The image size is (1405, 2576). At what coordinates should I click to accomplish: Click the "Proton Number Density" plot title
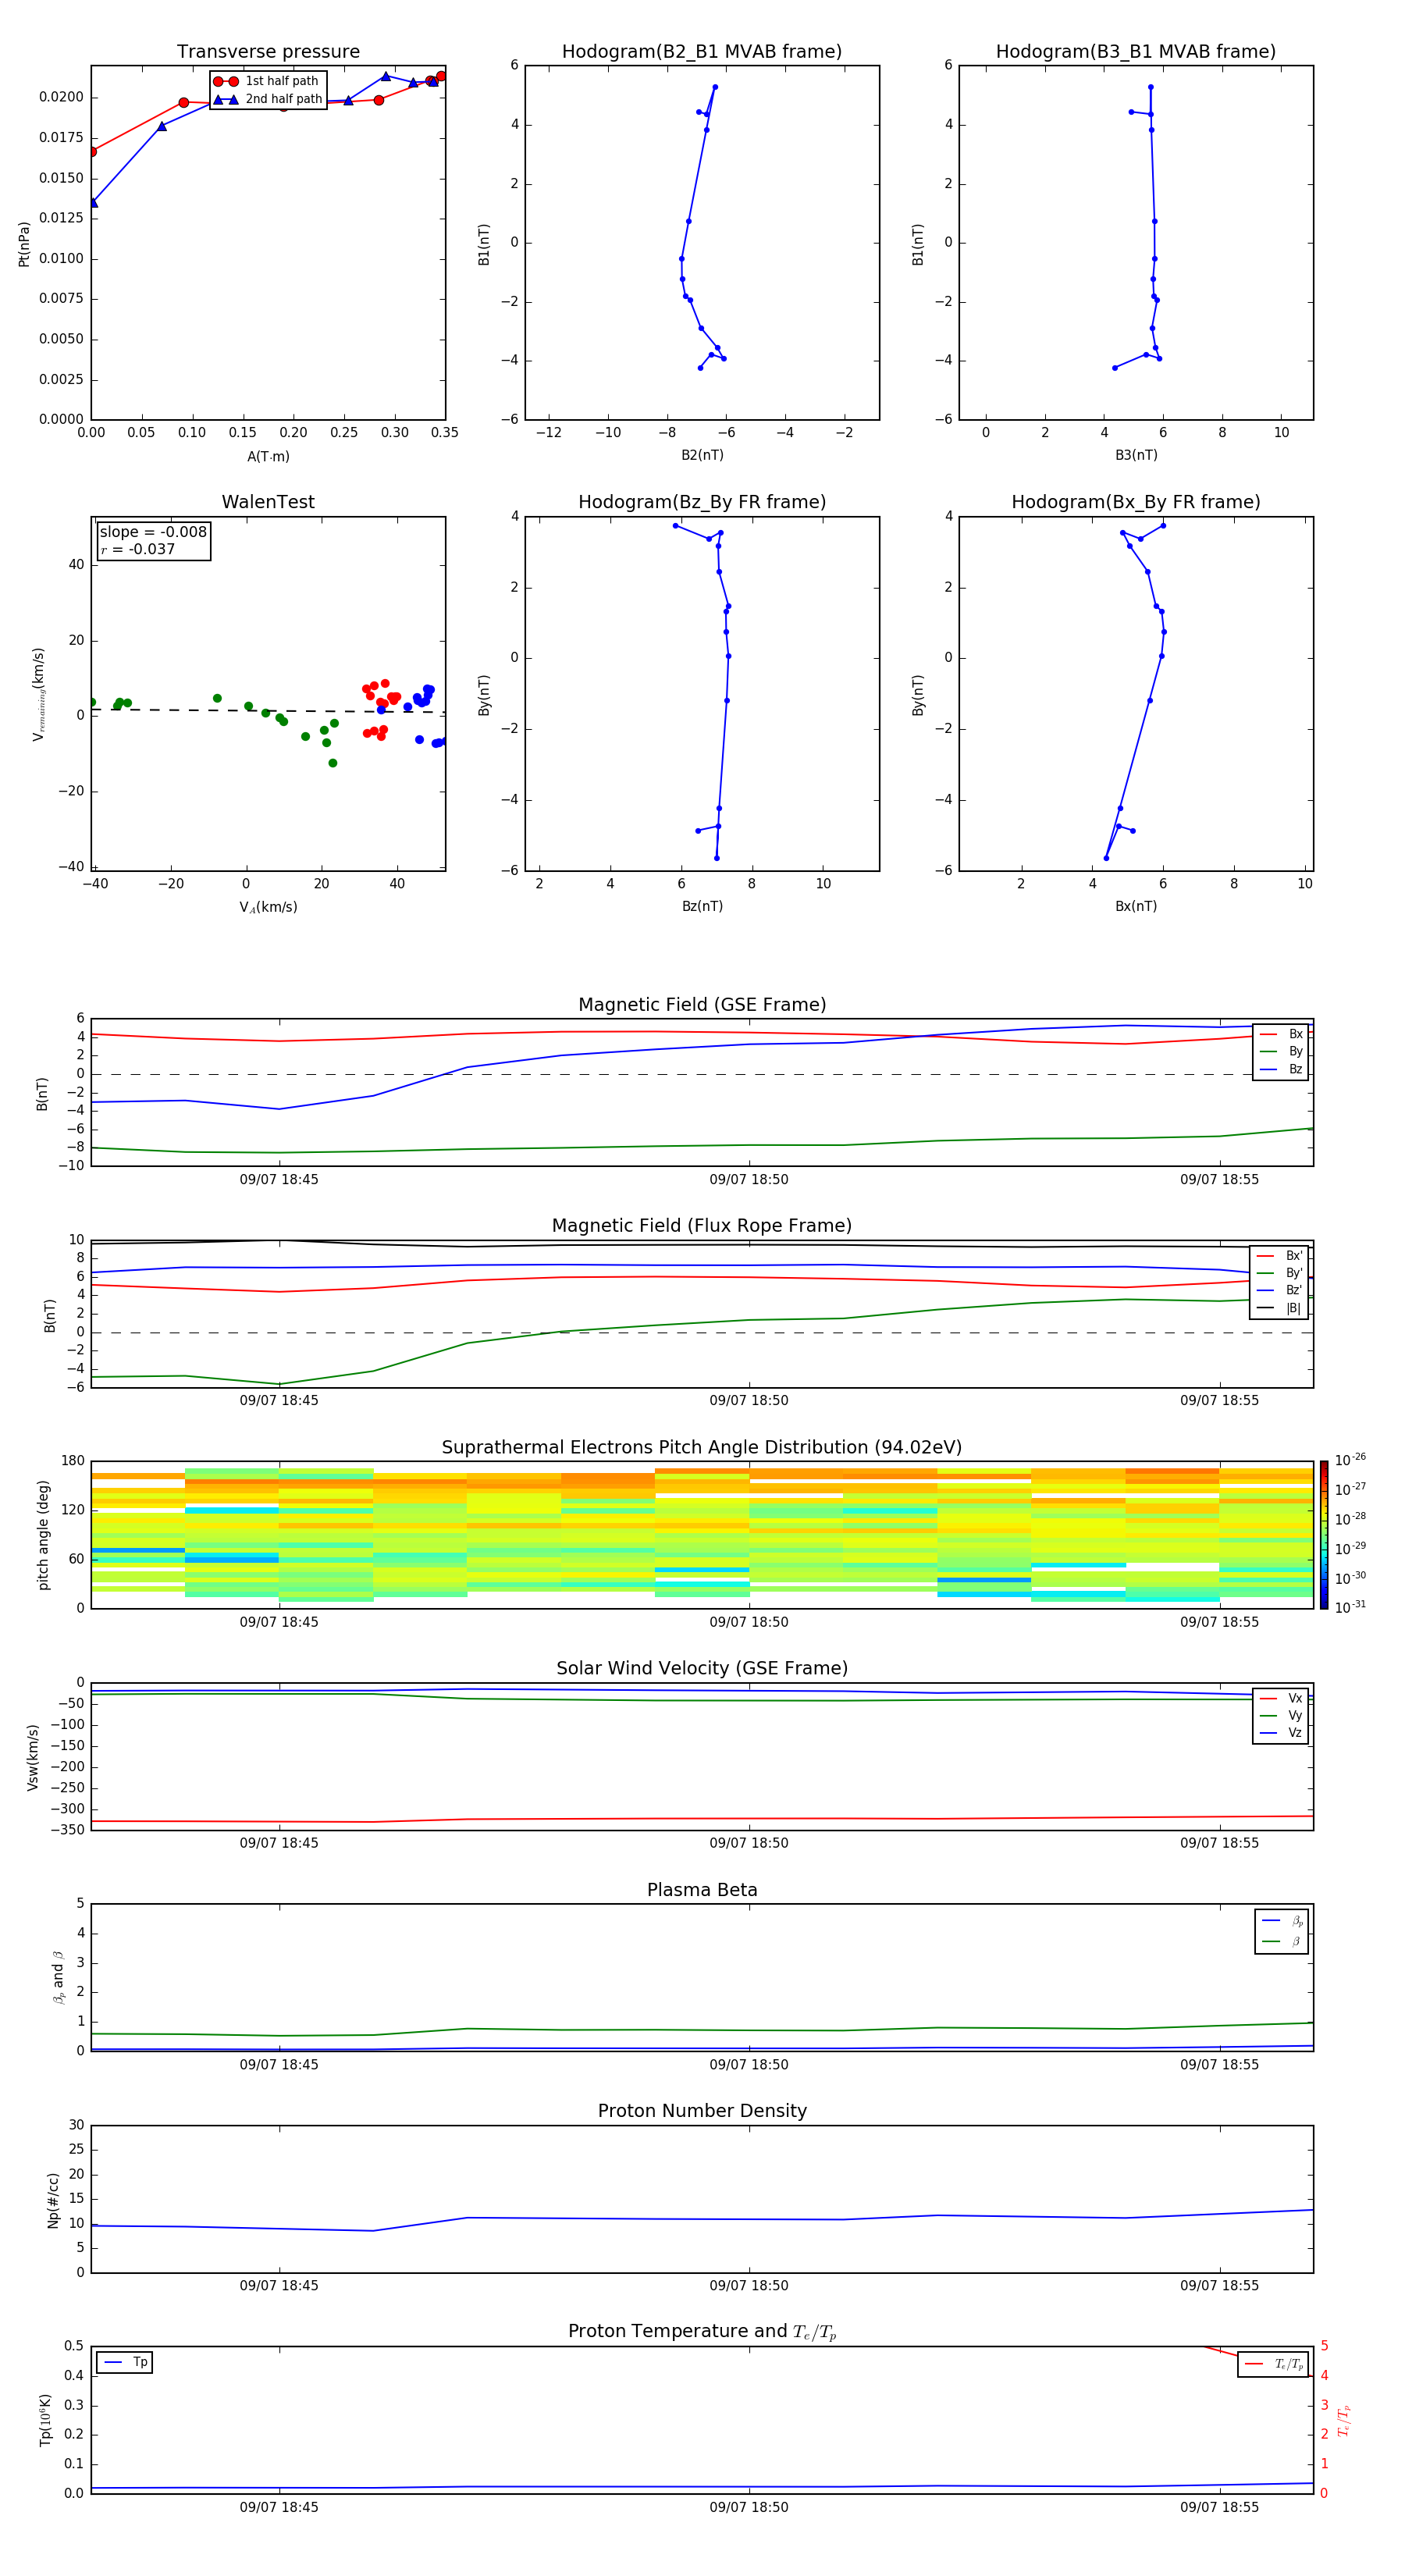702,2111
